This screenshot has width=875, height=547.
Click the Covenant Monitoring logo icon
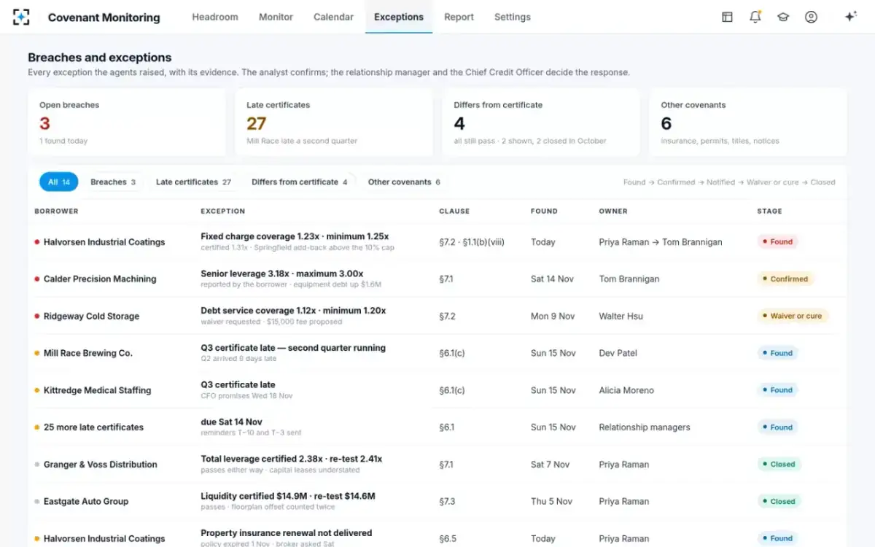(x=22, y=17)
